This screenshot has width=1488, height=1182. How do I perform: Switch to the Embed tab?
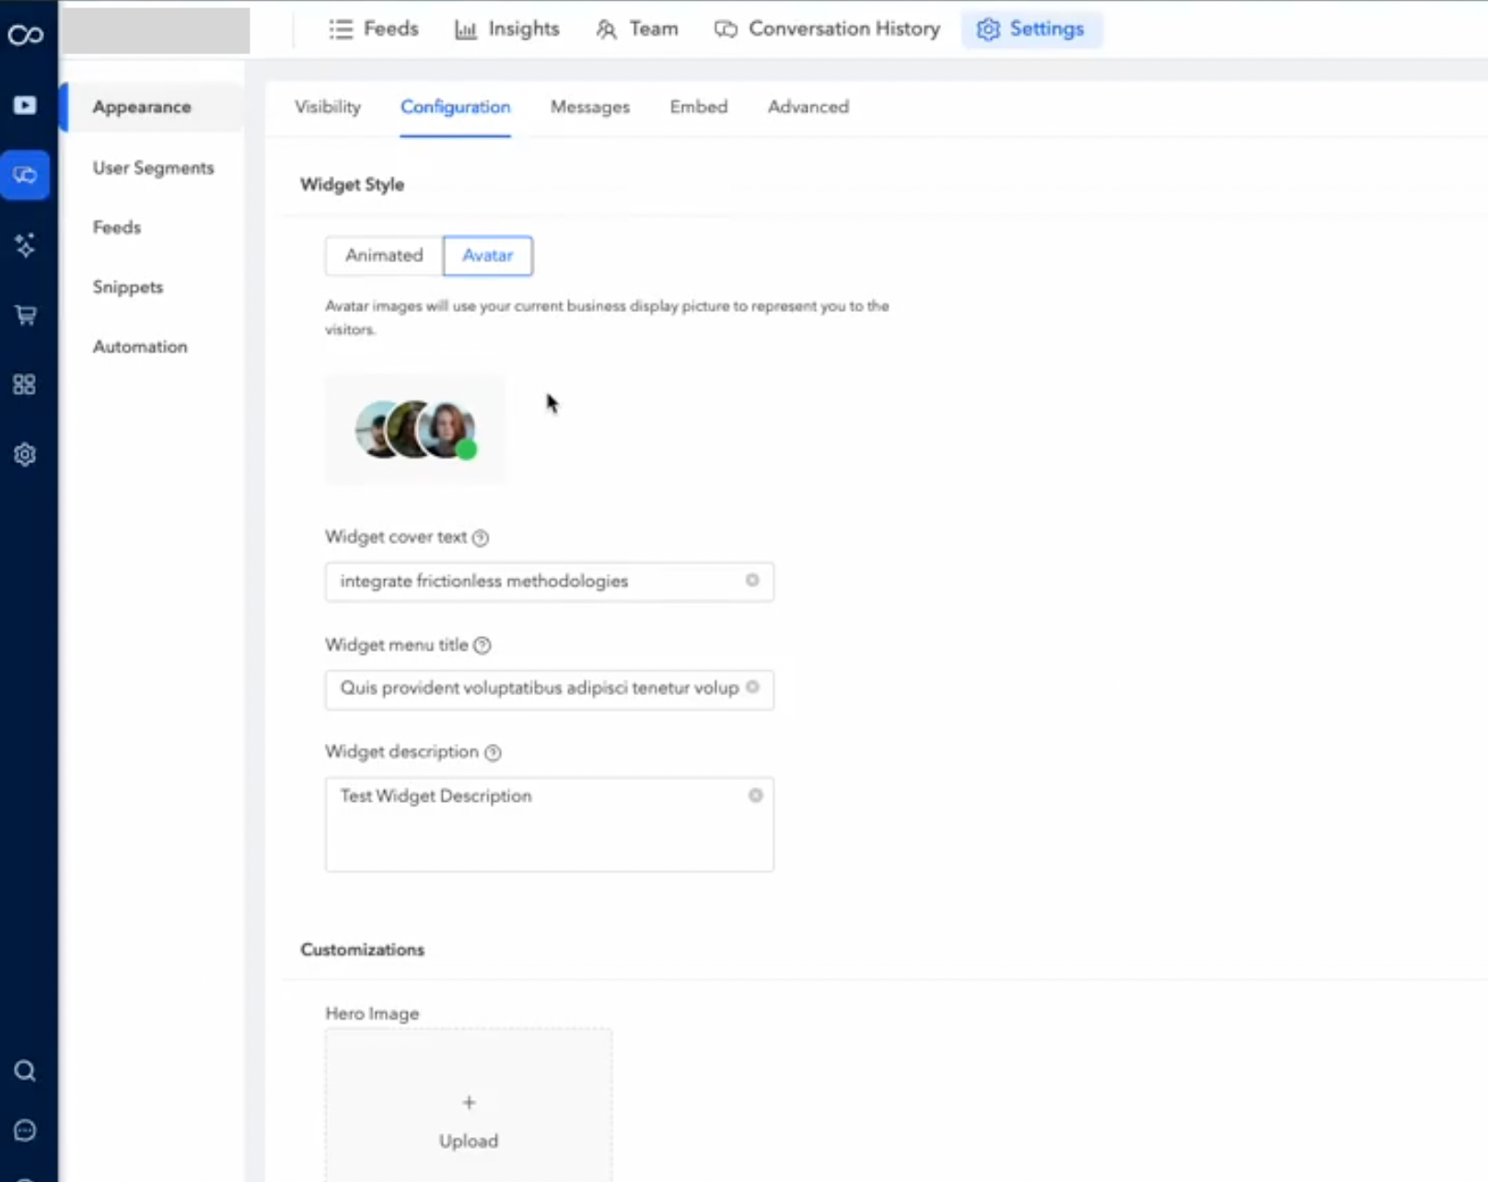click(x=699, y=107)
